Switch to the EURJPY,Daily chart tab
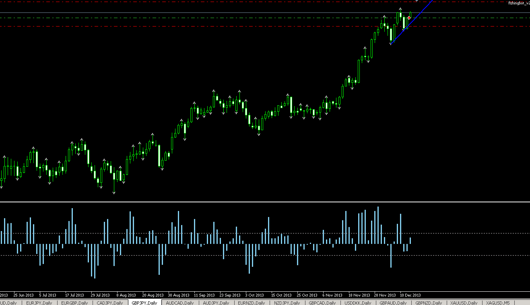 (39, 303)
